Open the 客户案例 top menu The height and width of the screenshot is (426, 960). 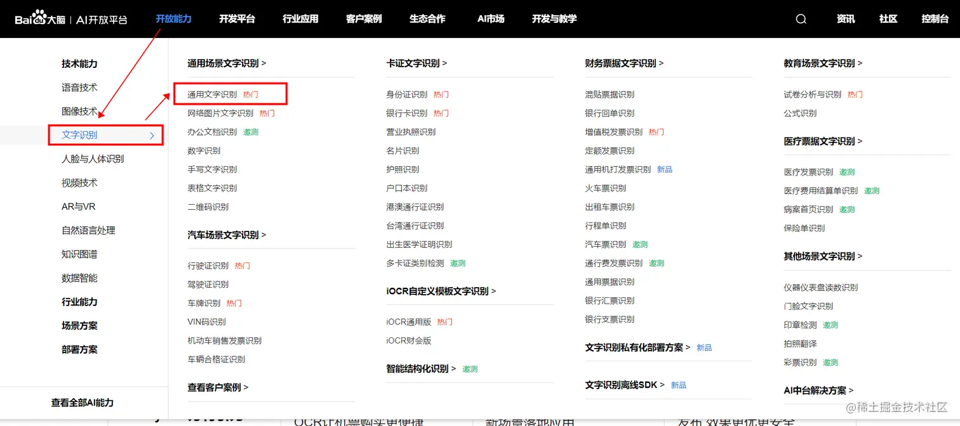[x=364, y=19]
